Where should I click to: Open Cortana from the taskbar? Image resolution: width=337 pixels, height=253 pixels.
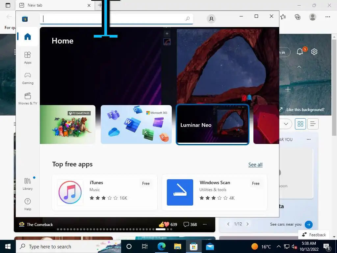tap(129, 246)
